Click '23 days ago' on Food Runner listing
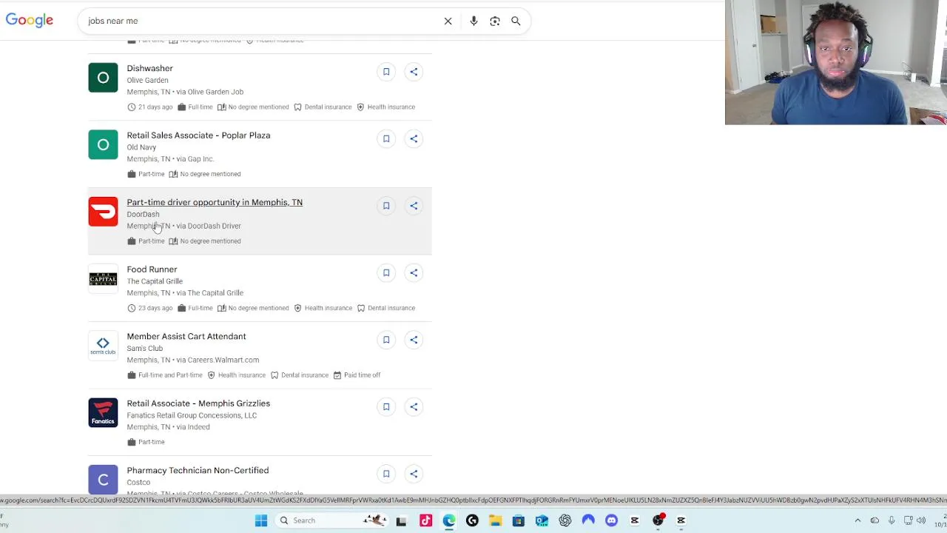The width and height of the screenshot is (947, 533). tap(155, 308)
